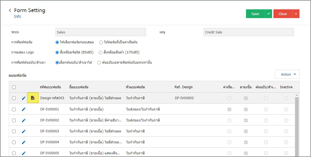The image size is (311, 157).
Task: Edit the DF-IV00003 form entry
Action: click(24, 131)
